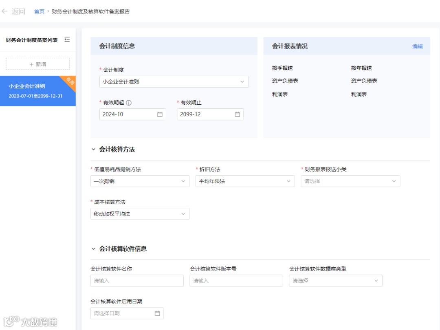Open the 低值易耗品摊销方法 dropdown
Viewport: 440px width, 330px height.
(140, 181)
